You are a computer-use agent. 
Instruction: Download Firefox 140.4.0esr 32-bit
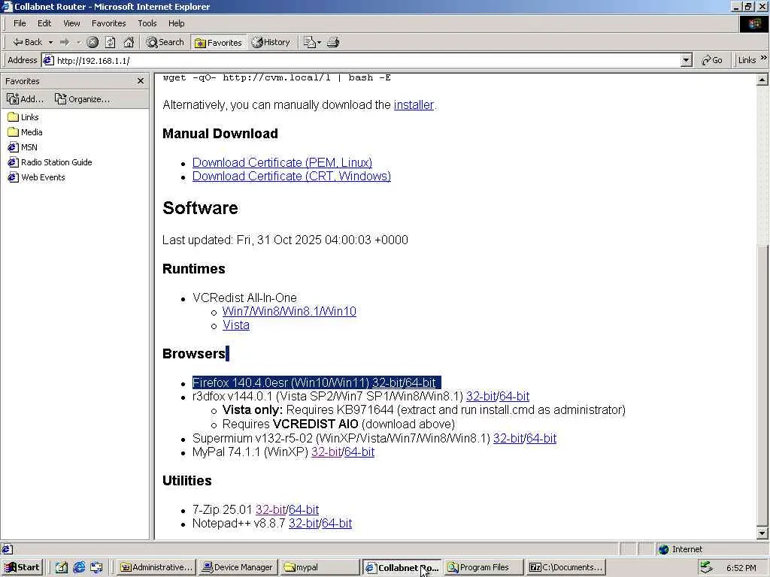(387, 382)
